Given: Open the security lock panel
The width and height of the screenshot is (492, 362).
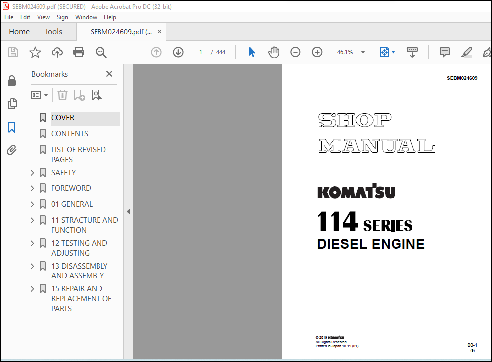Looking at the screenshot, I should point(12,81).
